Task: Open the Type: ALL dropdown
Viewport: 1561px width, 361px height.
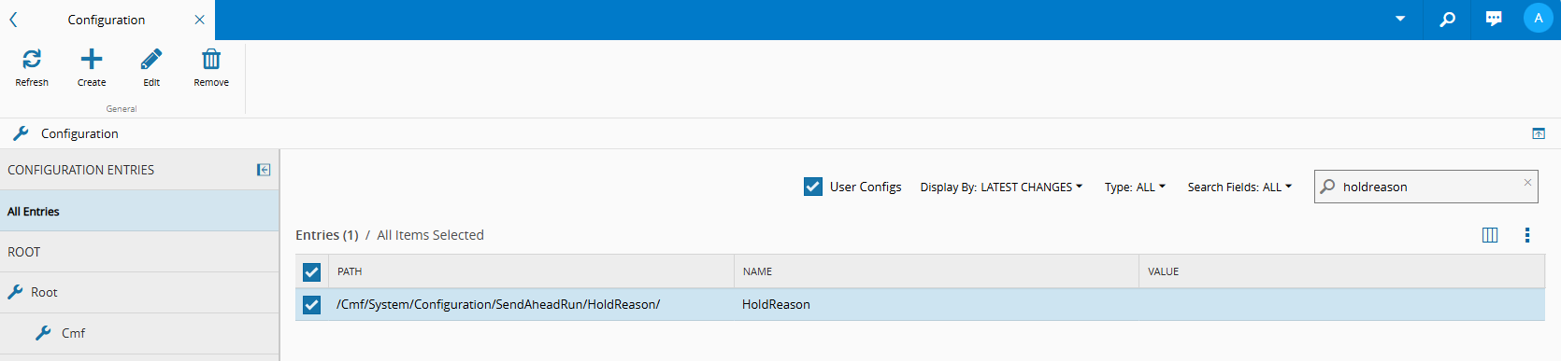Action: (1135, 187)
